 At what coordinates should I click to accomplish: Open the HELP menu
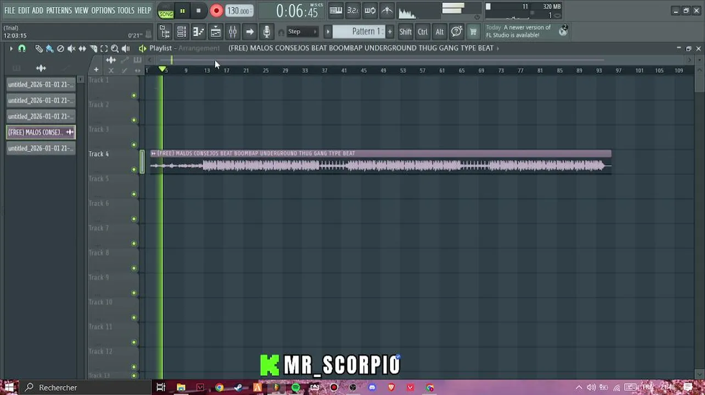pyautogui.click(x=144, y=10)
